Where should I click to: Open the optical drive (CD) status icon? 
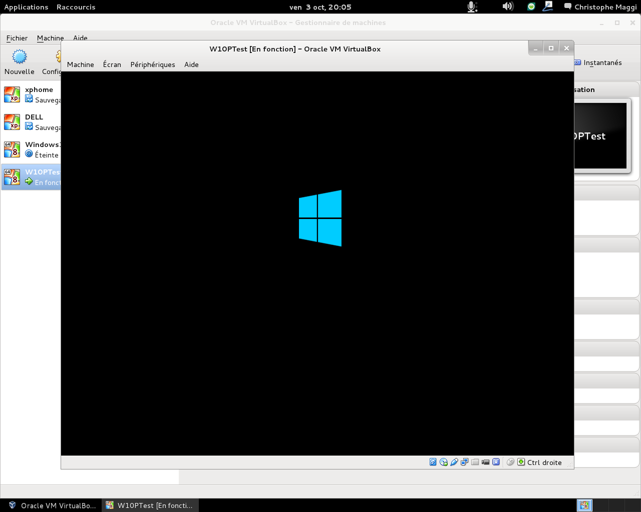point(444,462)
